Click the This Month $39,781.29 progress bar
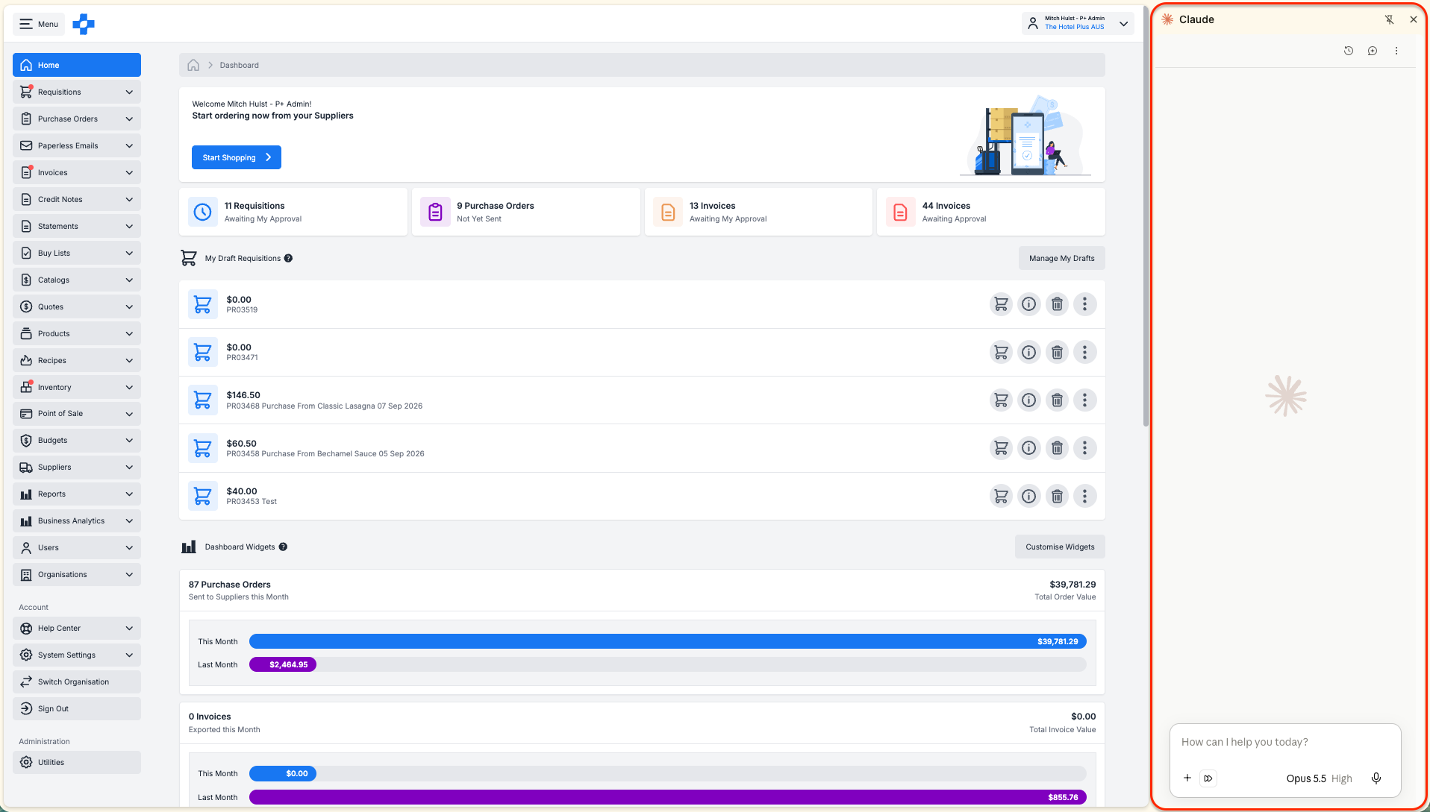The height and width of the screenshot is (812, 1430). click(668, 641)
